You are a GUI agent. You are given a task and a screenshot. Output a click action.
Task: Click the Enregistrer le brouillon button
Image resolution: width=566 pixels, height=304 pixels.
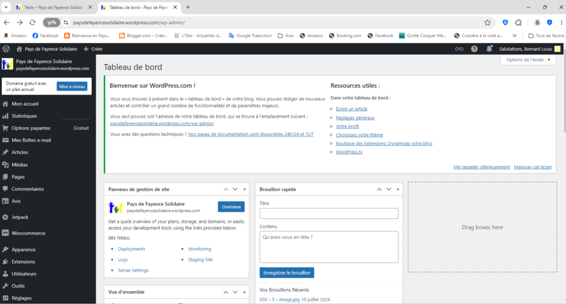287,272
